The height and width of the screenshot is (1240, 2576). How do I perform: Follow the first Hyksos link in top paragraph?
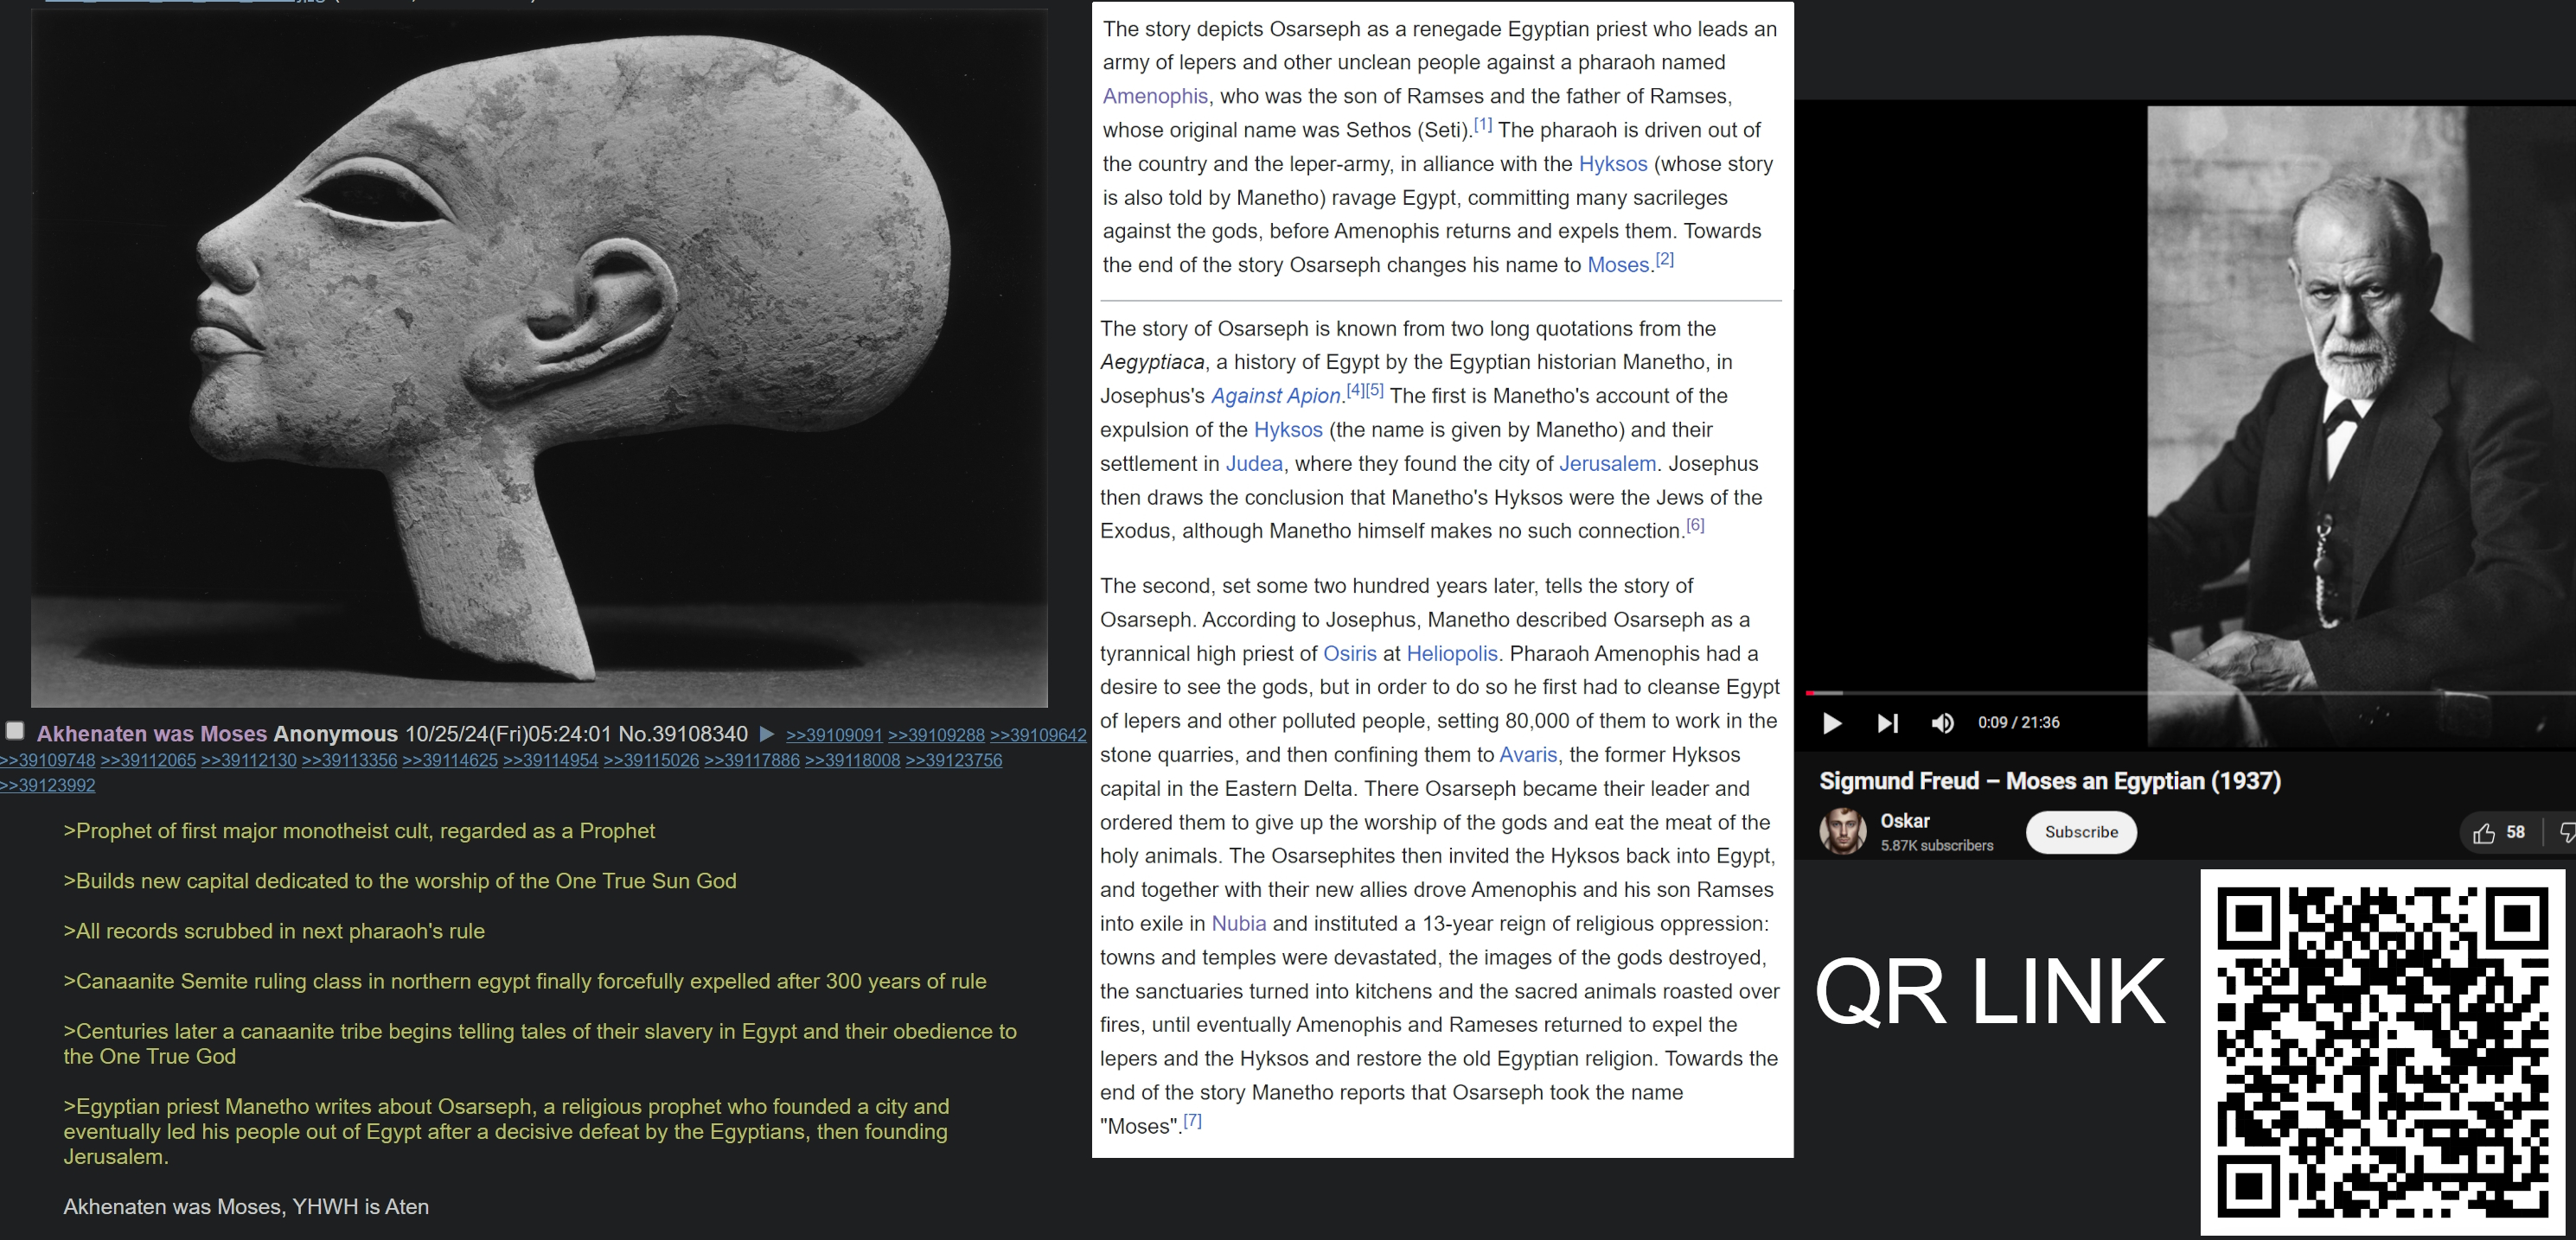[x=1613, y=164]
